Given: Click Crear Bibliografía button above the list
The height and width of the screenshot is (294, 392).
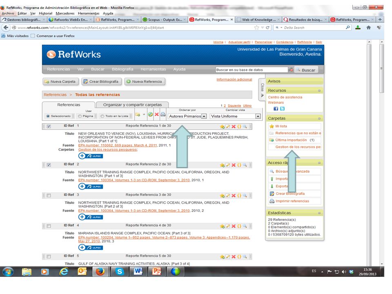Looking at the screenshot, I should point(101,82).
